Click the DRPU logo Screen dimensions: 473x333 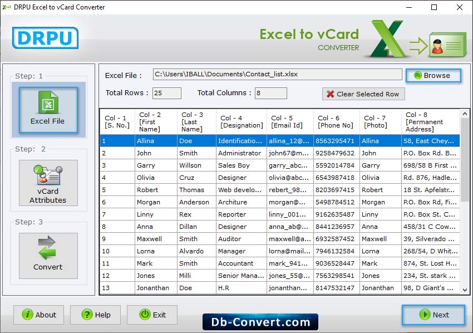(45, 38)
